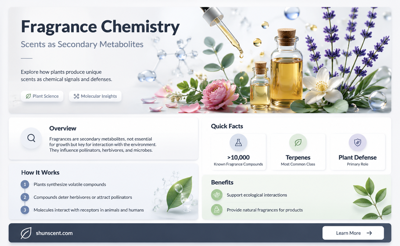This screenshot has height=246, width=400.
Task: Click the How It Works heading
Action: [40, 172]
